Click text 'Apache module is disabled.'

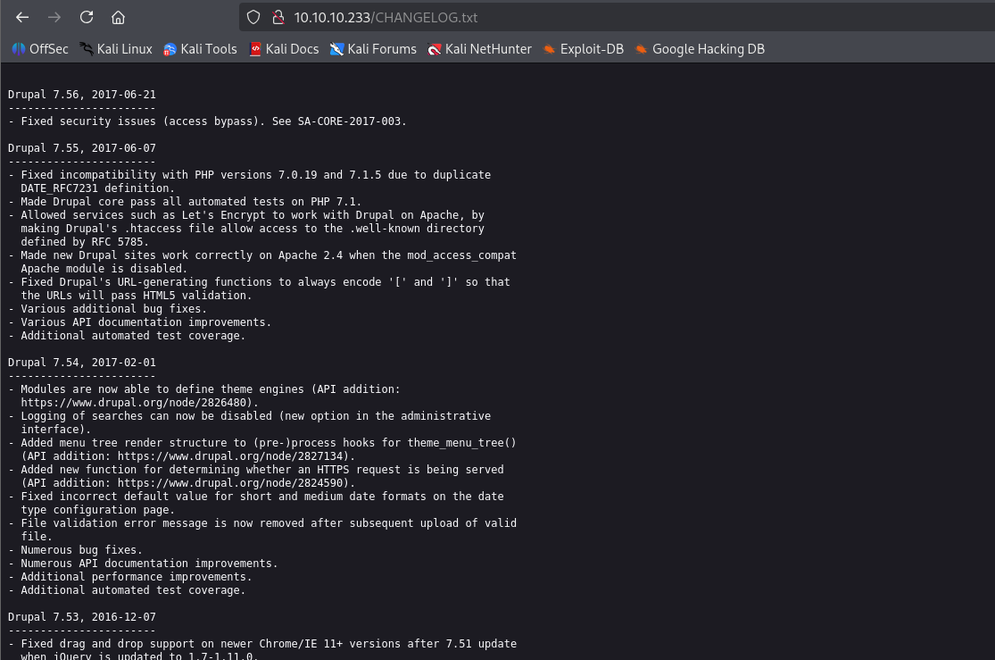pyautogui.click(x=104, y=269)
